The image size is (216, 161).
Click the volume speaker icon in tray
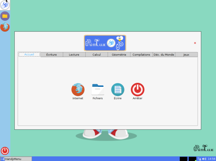pyautogui.click(x=204, y=159)
